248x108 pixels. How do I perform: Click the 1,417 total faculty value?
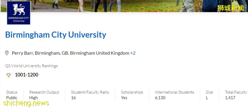(230, 98)
